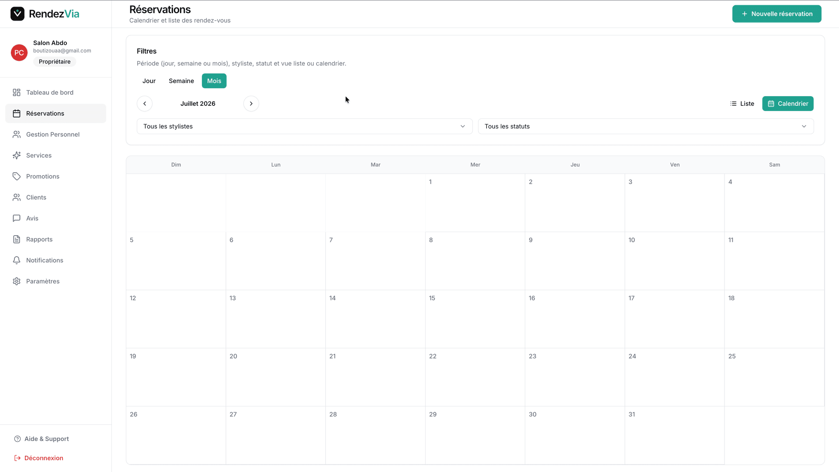Click the Tableau de bord grid icon
The height and width of the screenshot is (472, 839).
[x=17, y=93]
